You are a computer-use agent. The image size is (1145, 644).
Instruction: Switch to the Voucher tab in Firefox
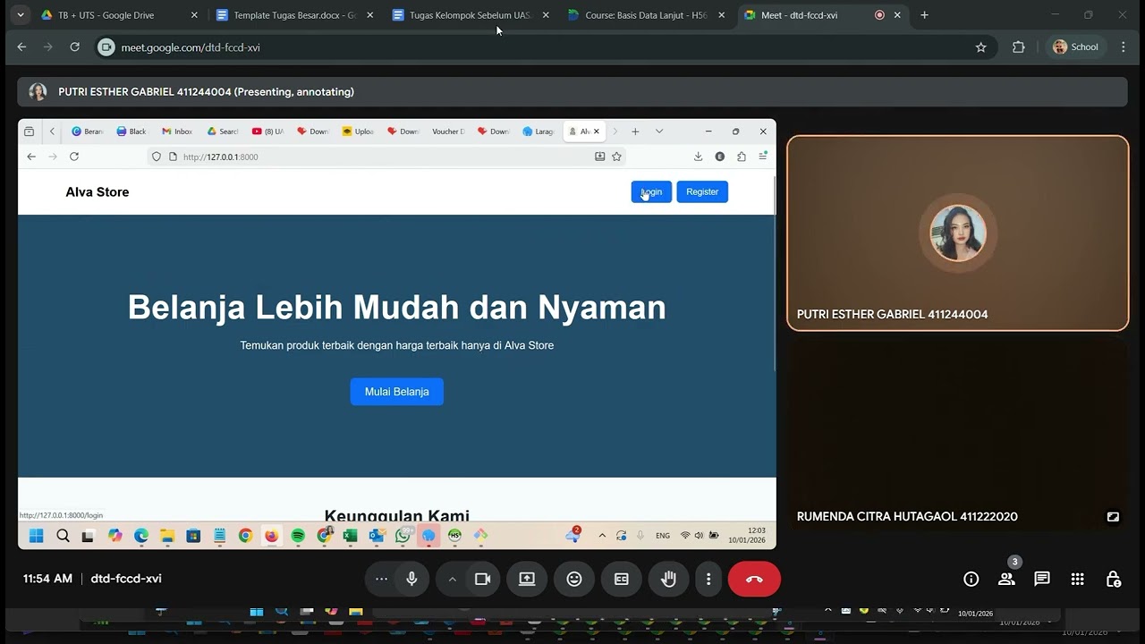point(448,131)
